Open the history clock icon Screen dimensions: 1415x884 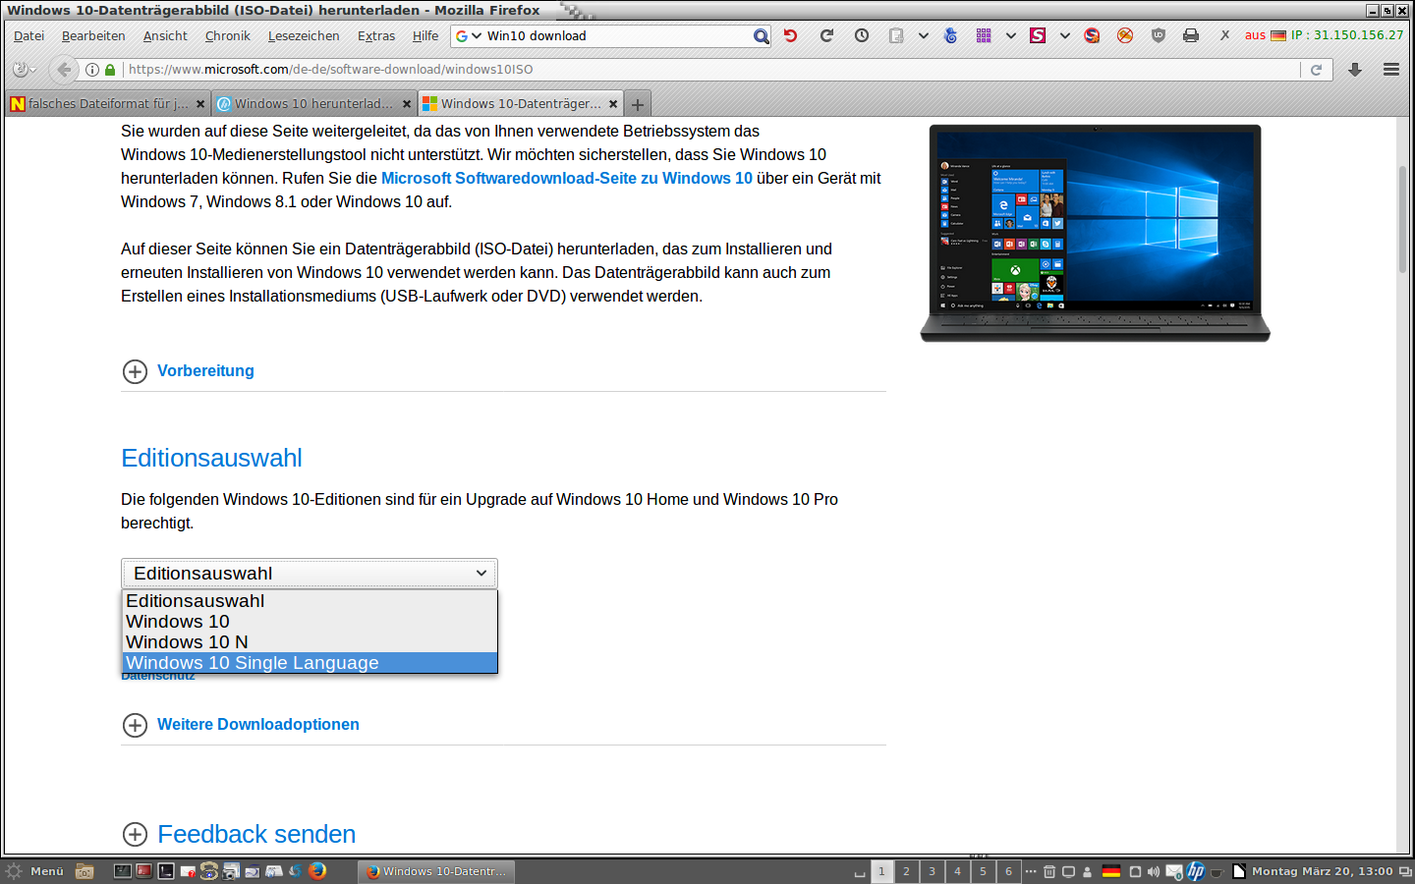pyautogui.click(x=862, y=35)
